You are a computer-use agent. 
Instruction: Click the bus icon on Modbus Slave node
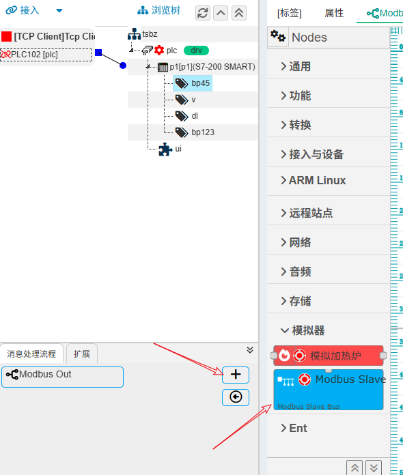coord(286,381)
